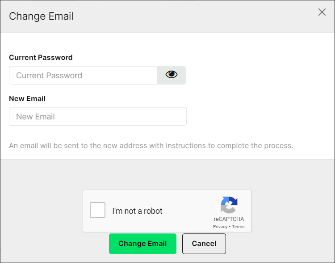
Task: Click the Current Password placeholder text
Action: tap(49, 76)
